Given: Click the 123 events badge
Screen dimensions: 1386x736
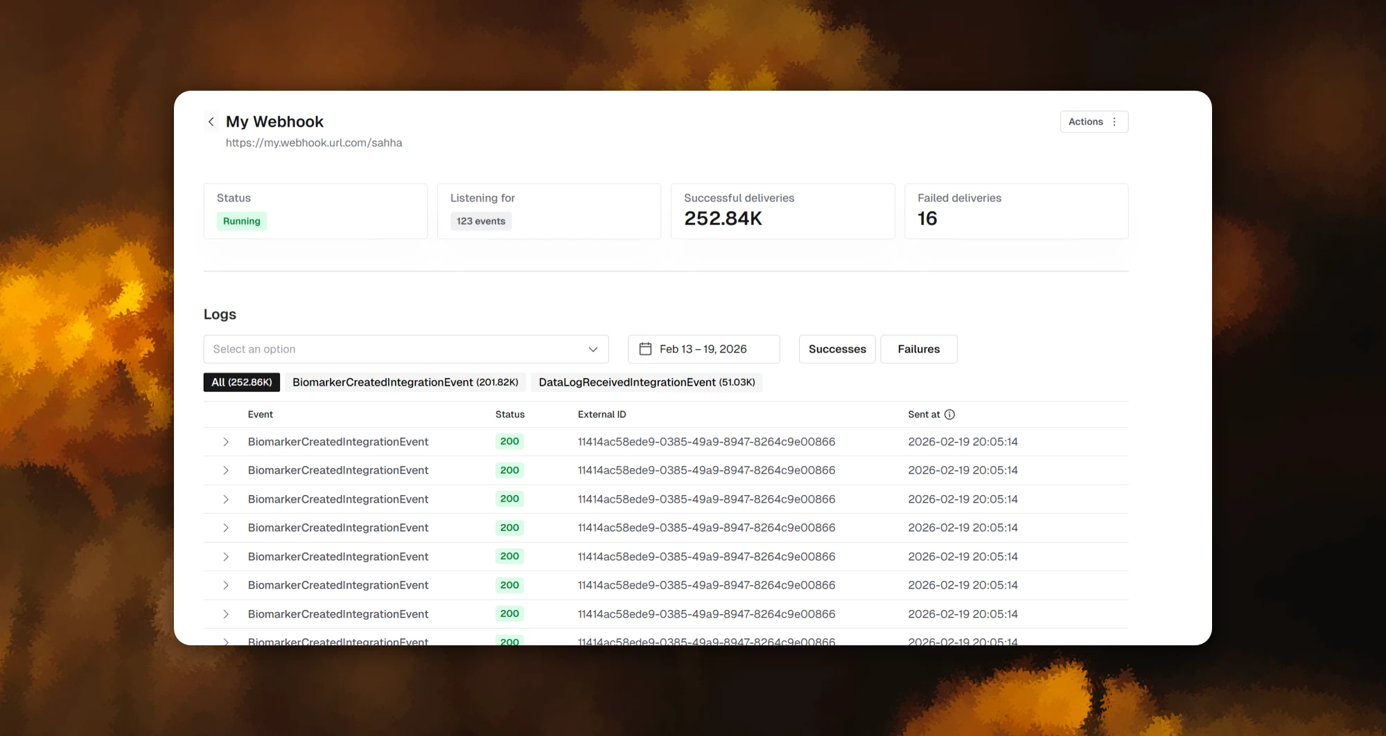Looking at the screenshot, I should pos(481,221).
